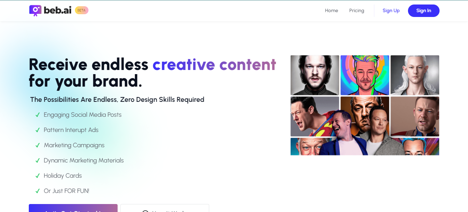Image resolution: width=468 pixels, height=212 pixels.
Task: Click the words "for your brand."
Action: 85,81
